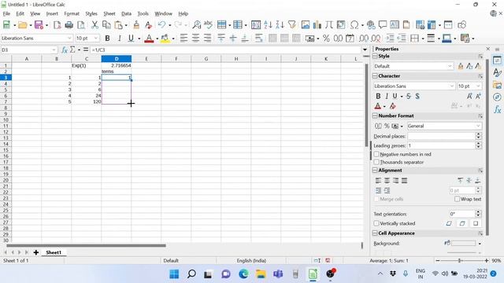The width and height of the screenshot is (504, 283).
Task: Enable Thousands separator checkbox
Action: tap(376, 162)
